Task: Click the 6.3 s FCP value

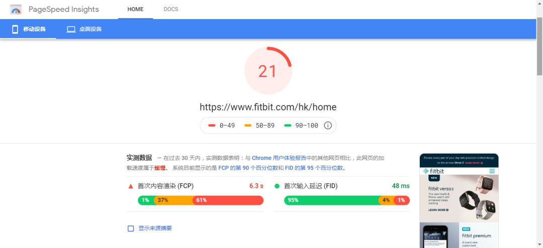Action: pyautogui.click(x=256, y=186)
